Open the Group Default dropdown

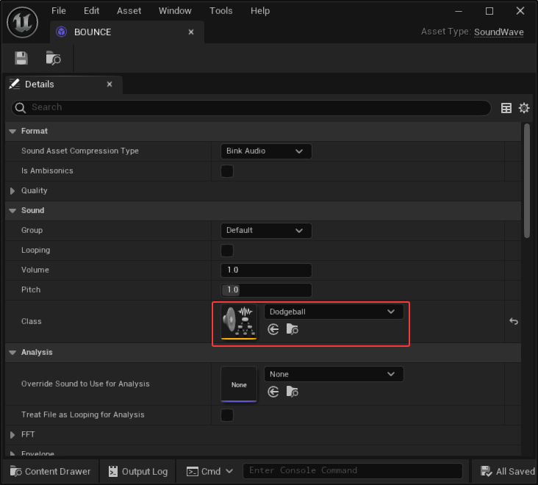(x=266, y=231)
